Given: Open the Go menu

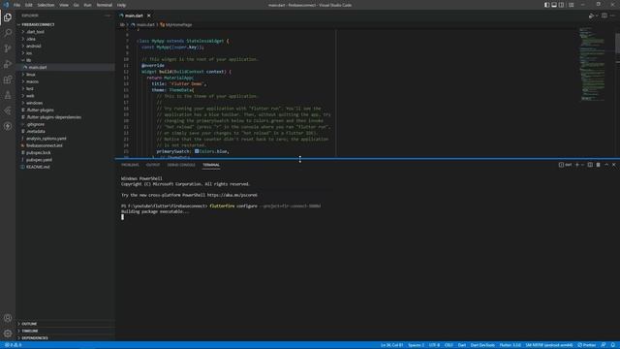Looking at the screenshot, I should 76,5.
